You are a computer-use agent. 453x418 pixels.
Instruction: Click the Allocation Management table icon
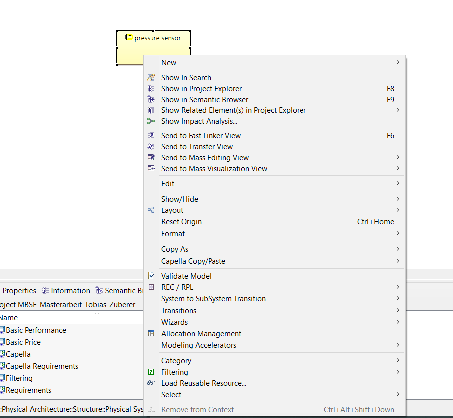point(151,333)
